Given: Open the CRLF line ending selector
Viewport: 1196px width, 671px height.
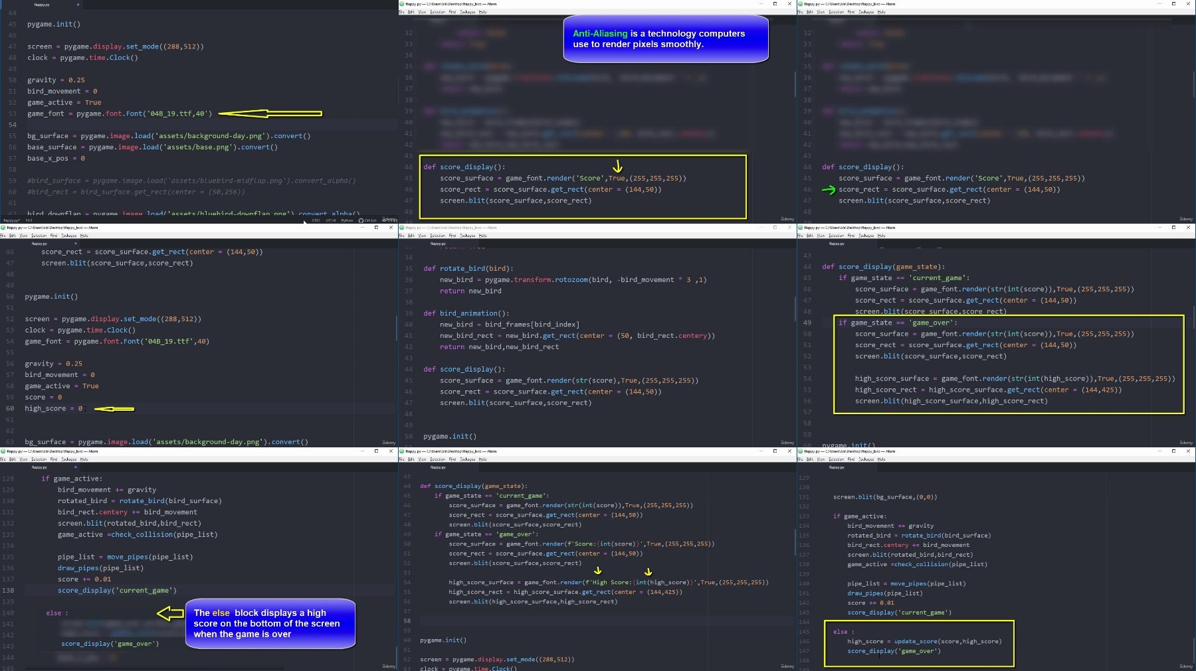Looking at the screenshot, I should coord(316,220).
